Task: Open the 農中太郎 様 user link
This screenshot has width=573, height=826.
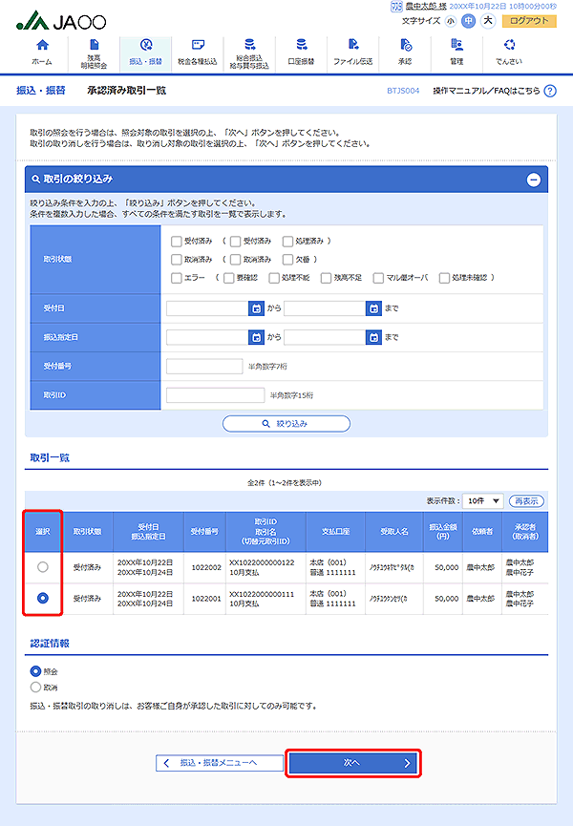Action: pos(426,7)
